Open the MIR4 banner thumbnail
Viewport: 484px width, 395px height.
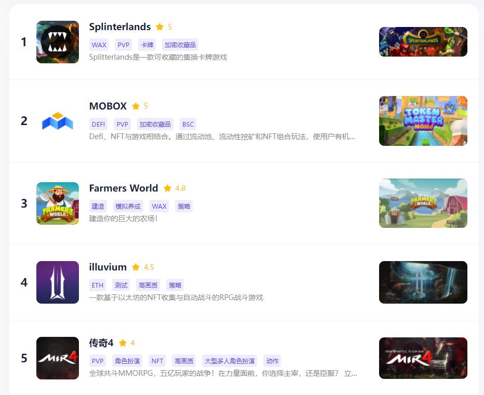423,358
